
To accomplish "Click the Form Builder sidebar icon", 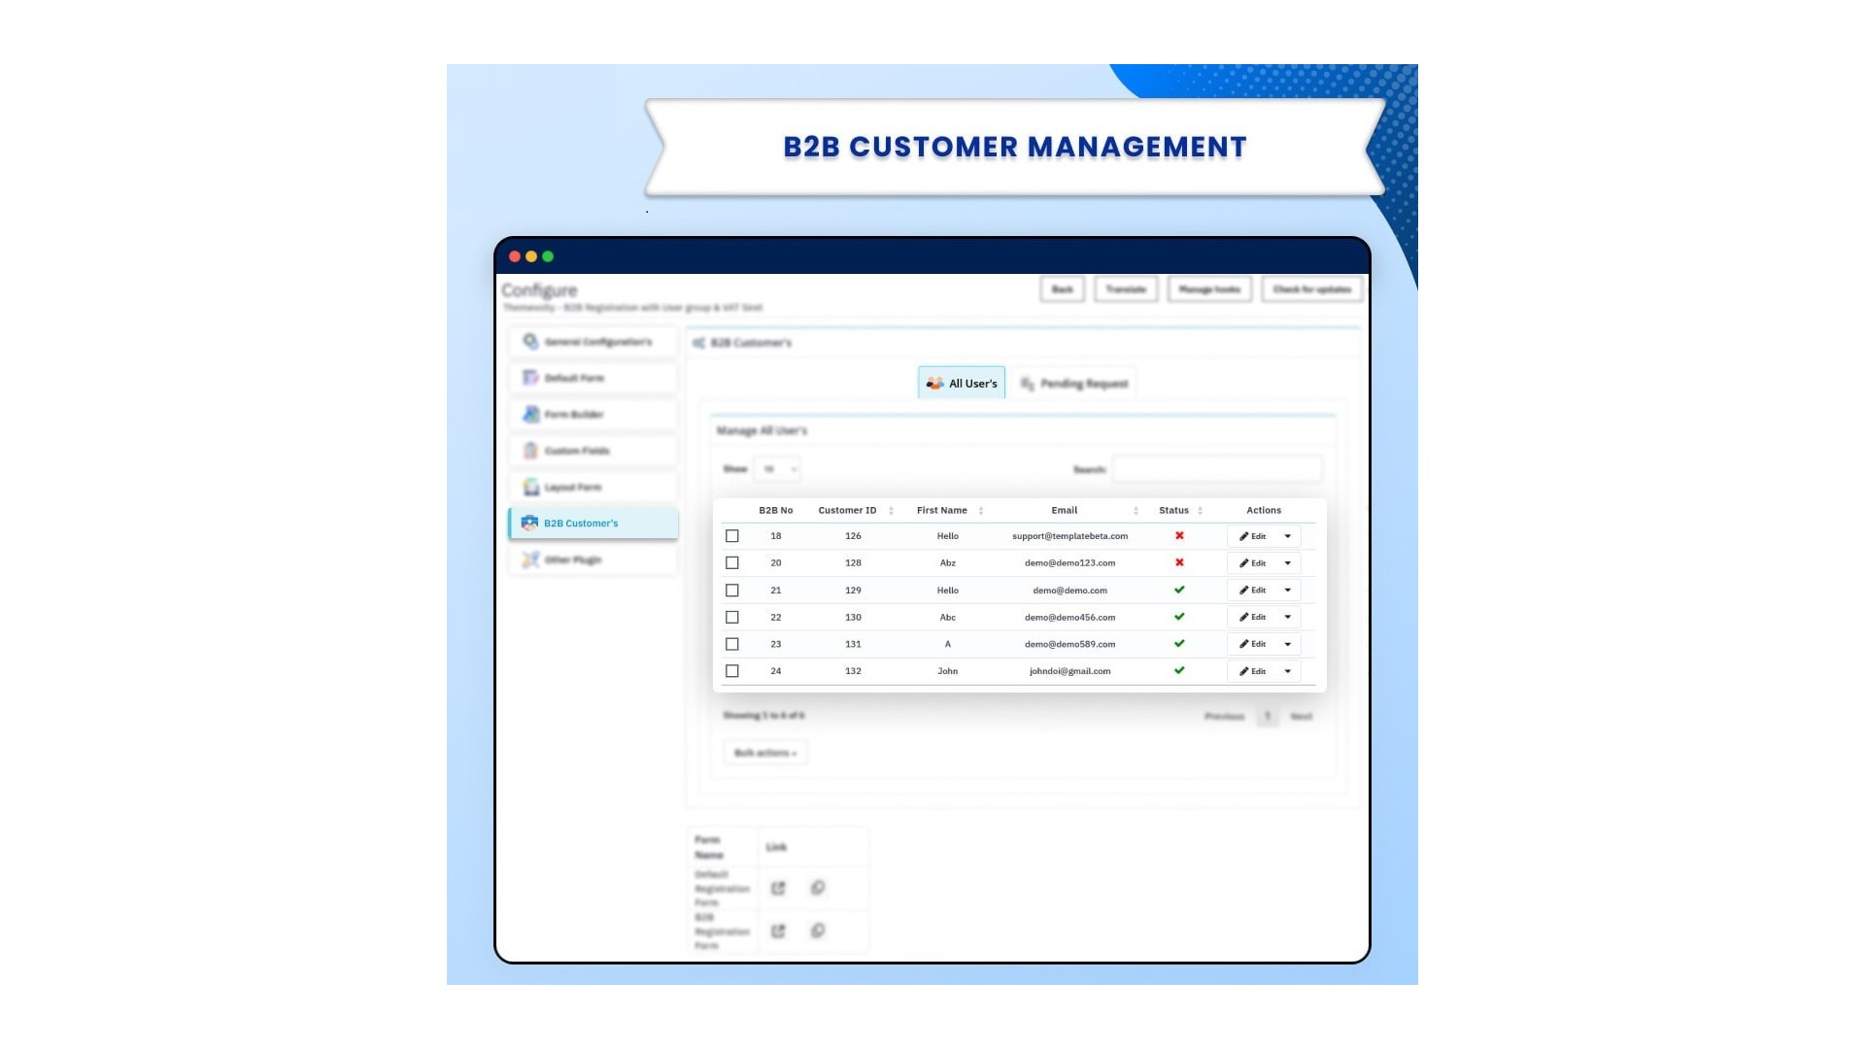I will 530,415.
